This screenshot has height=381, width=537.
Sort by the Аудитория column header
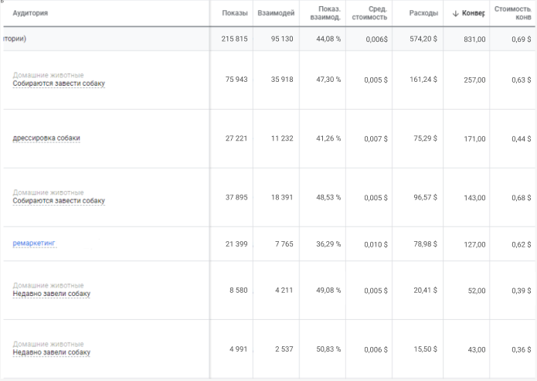[x=30, y=13]
